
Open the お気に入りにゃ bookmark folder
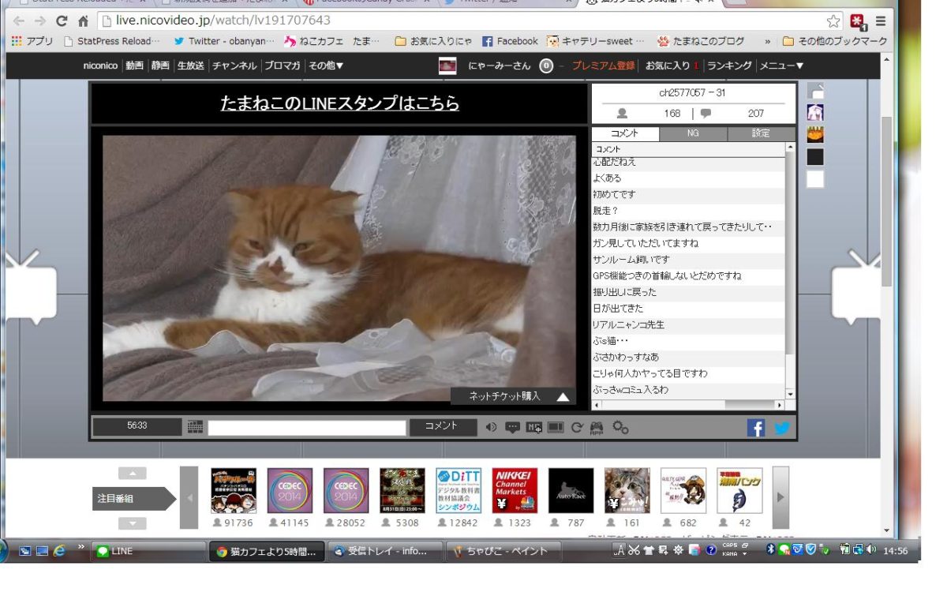432,41
